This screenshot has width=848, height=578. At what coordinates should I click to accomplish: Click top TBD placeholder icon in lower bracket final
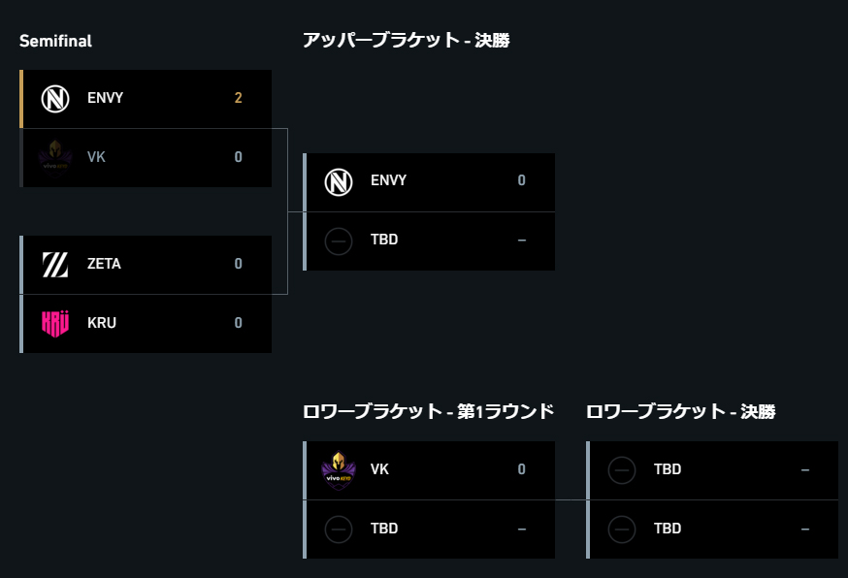point(622,470)
